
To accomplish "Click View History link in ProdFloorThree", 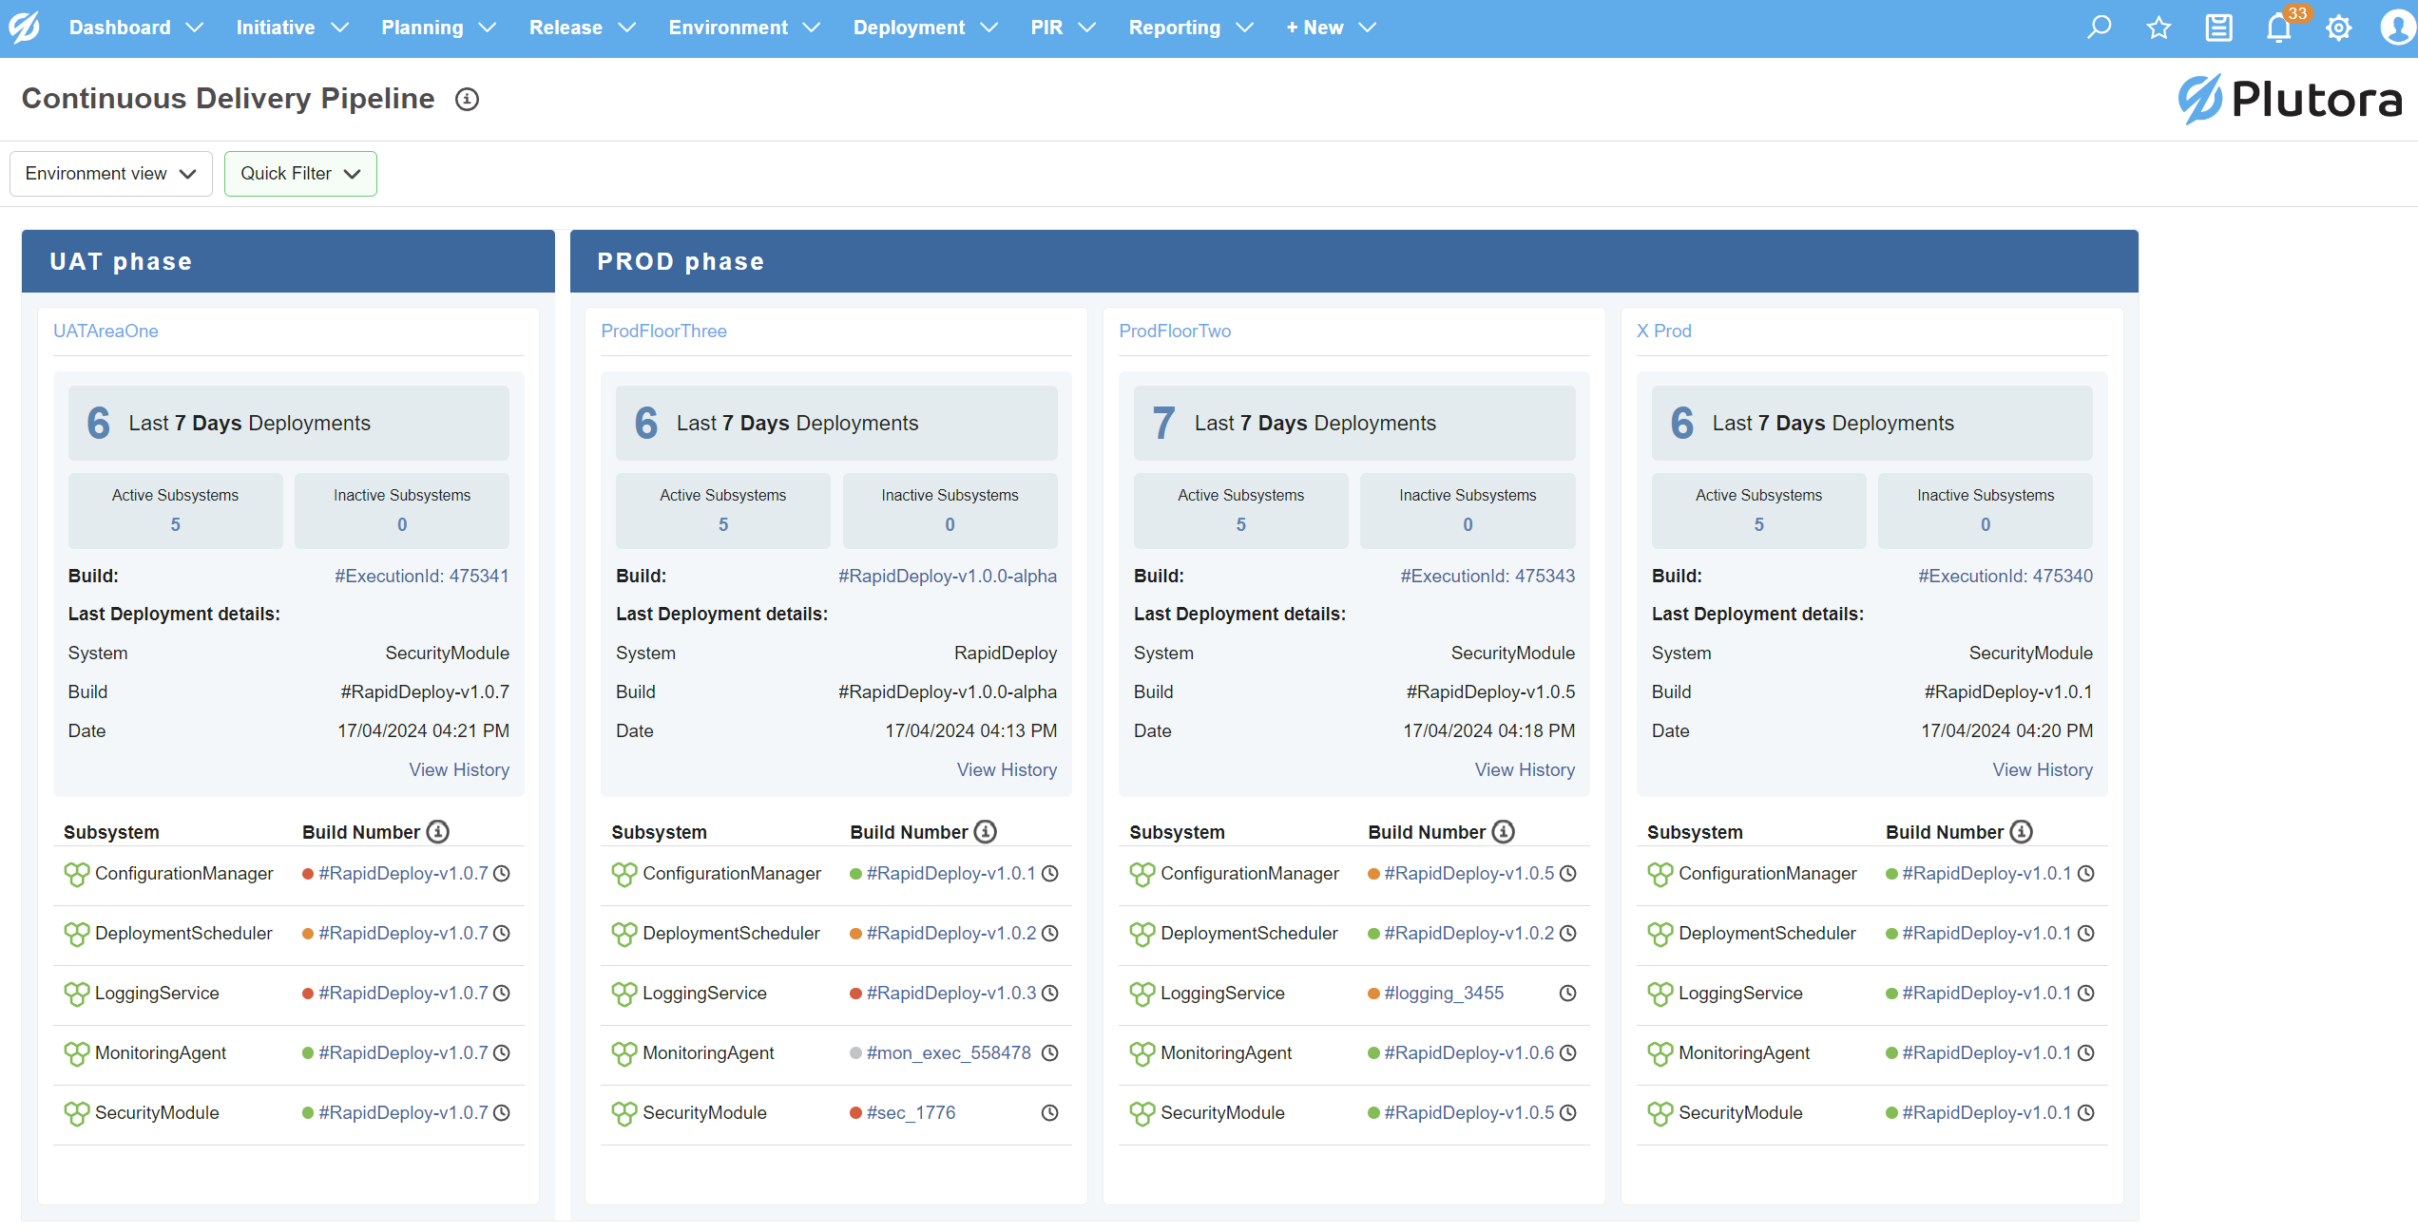I will pyautogui.click(x=1007, y=769).
